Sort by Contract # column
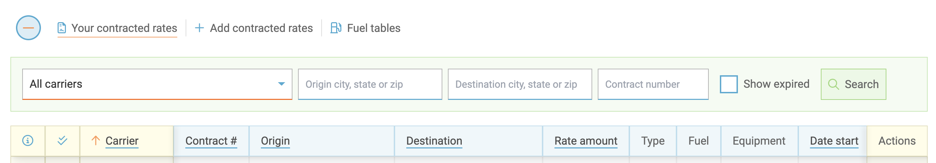This screenshot has height=163, width=936. tap(211, 141)
